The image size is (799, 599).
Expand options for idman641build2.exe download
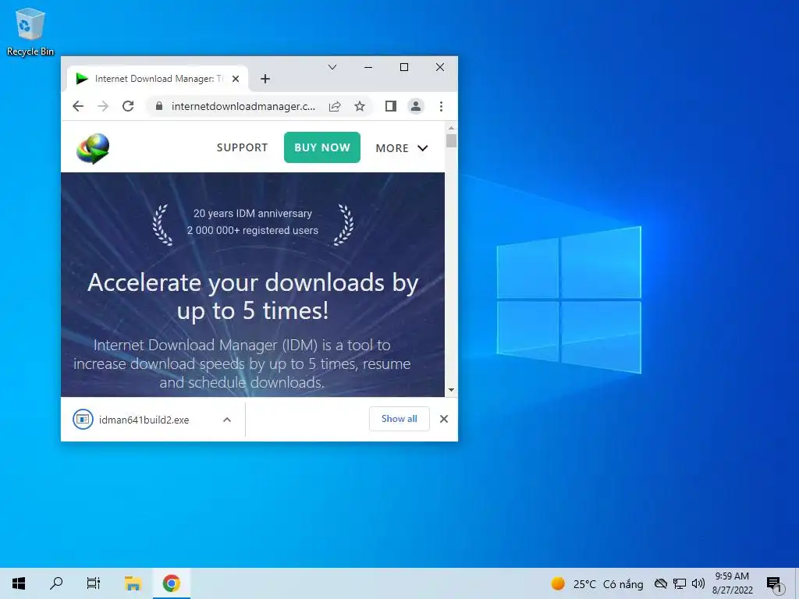[x=227, y=420]
